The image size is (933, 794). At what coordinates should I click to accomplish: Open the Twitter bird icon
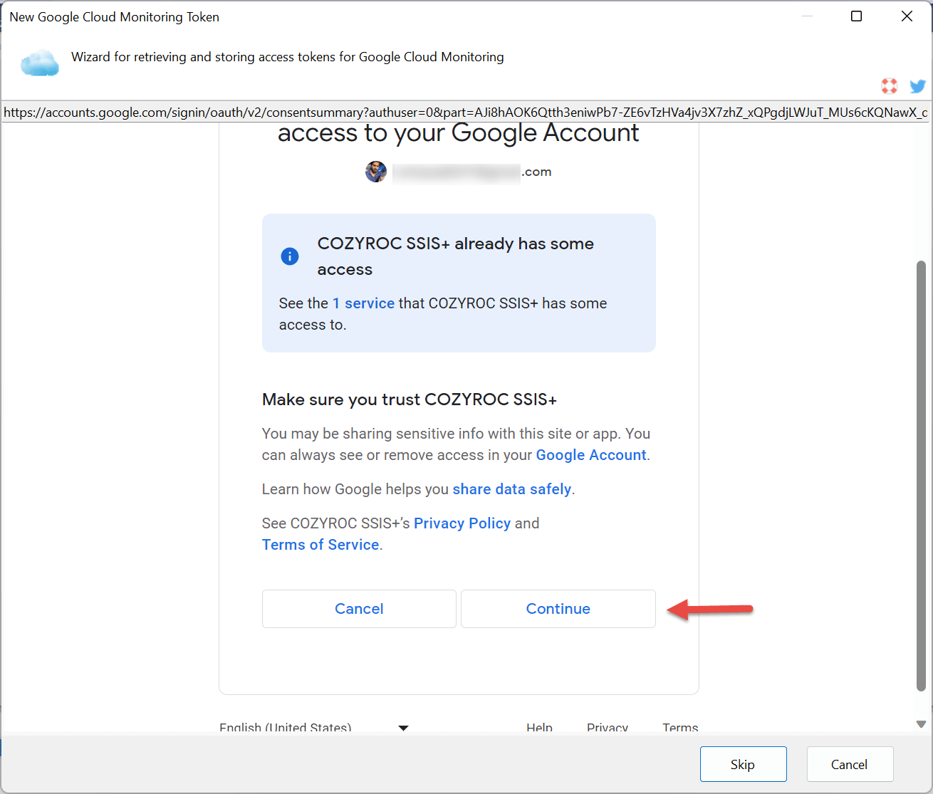[917, 86]
